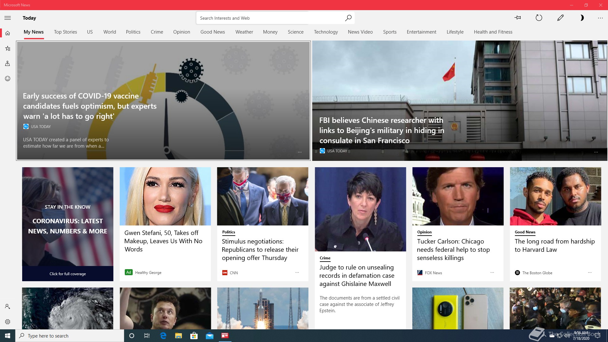Open the Science tab

[296, 32]
